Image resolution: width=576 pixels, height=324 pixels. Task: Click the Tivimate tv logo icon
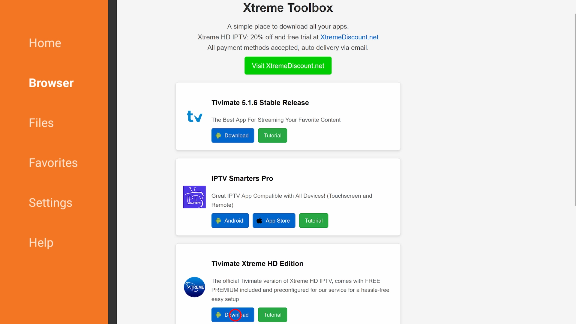(x=195, y=116)
